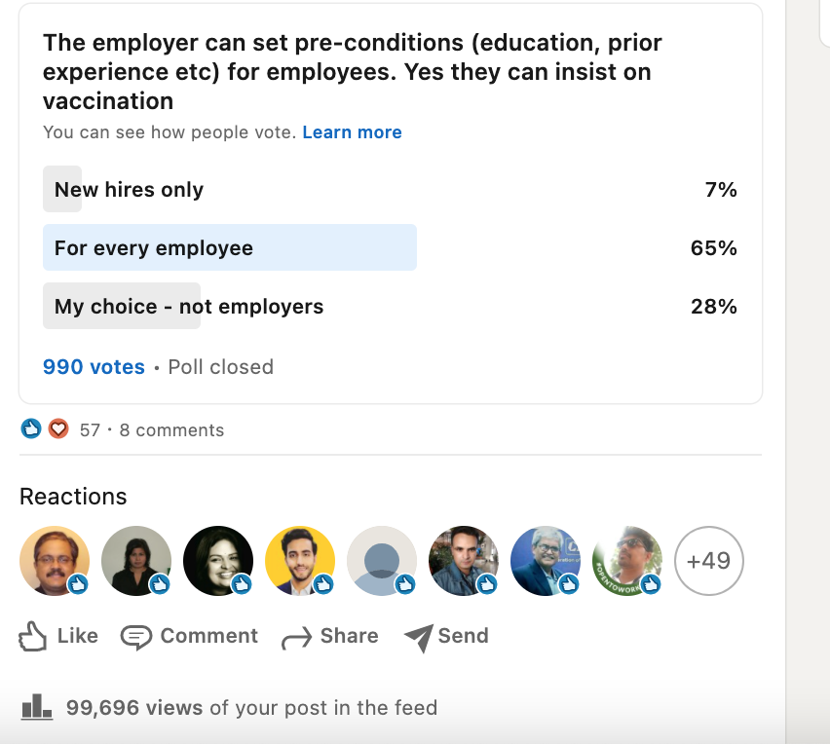The image size is (830, 744).
Task: Click the Share arrow icon
Action: click(x=295, y=639)
